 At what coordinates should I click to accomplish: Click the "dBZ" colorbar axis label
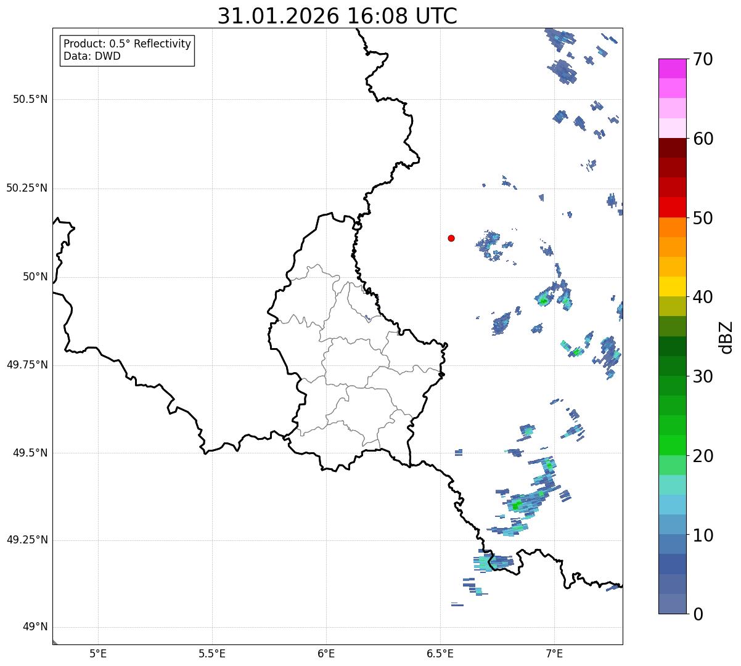726,337
